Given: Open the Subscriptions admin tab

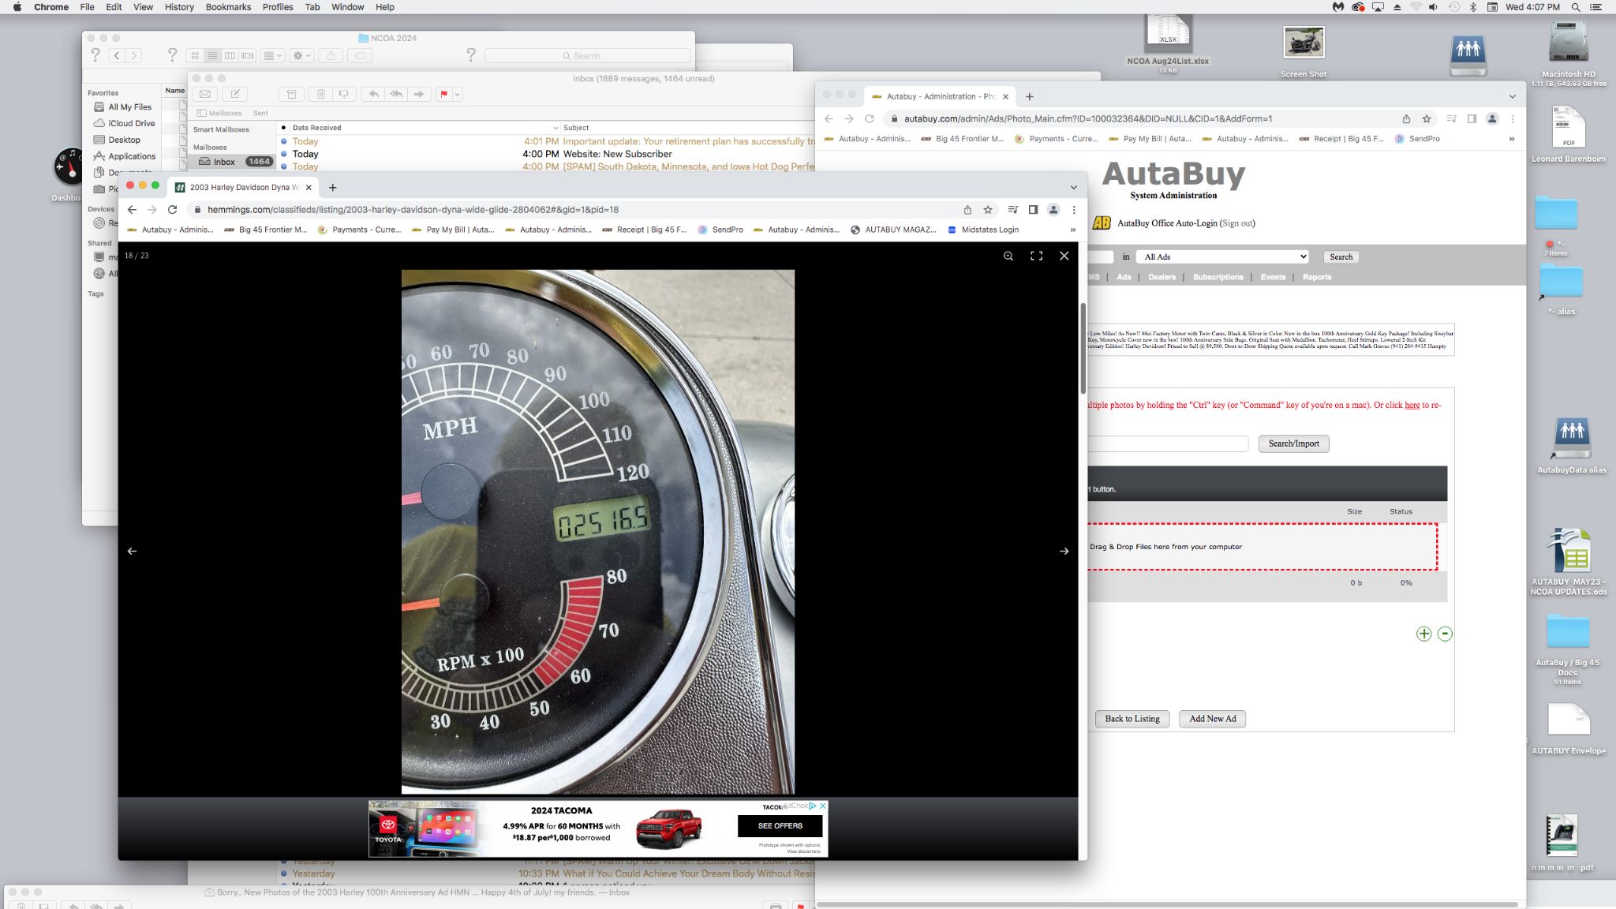Looking at the screenshot, I should (1218, 277).
